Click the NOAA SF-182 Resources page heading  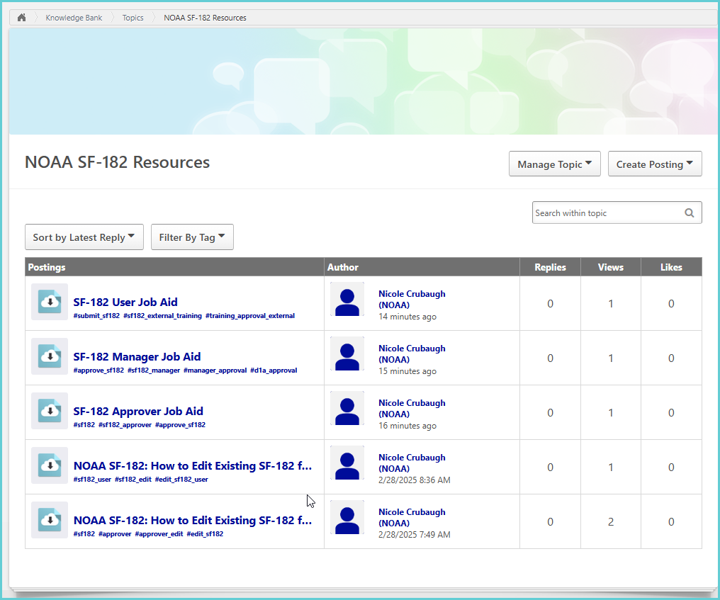pyautogui.click(x=117, y=162)
